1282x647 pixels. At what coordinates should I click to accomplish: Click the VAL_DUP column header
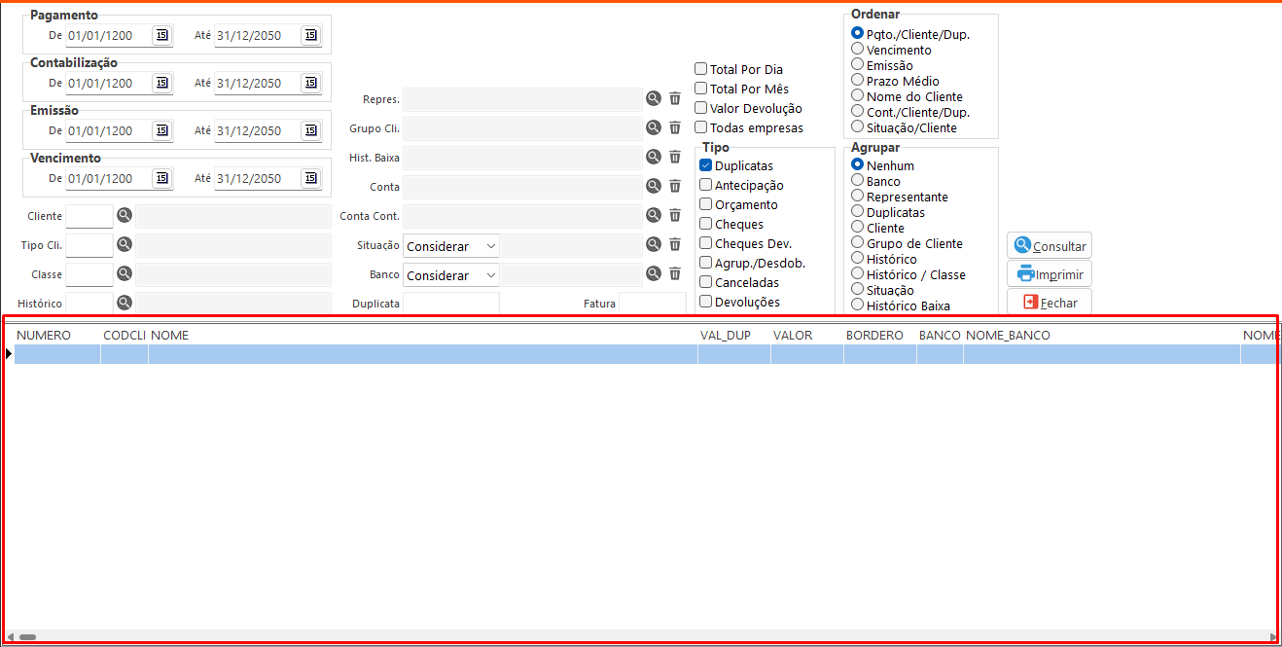tap(725, 336)
